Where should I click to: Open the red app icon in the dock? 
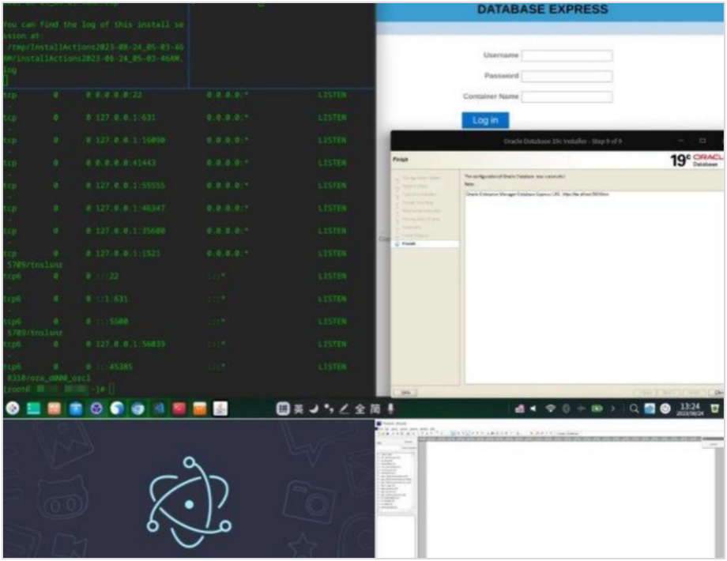179,409
